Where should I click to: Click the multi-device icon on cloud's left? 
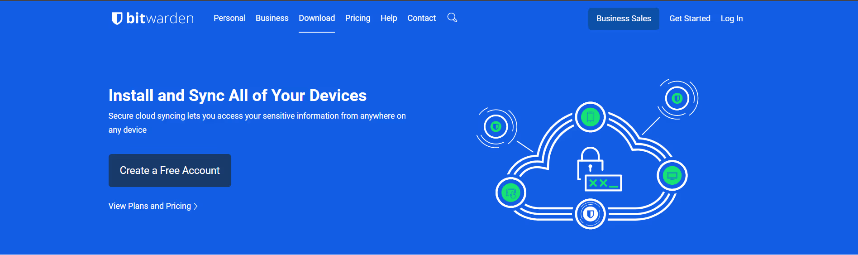coord(511,193)
